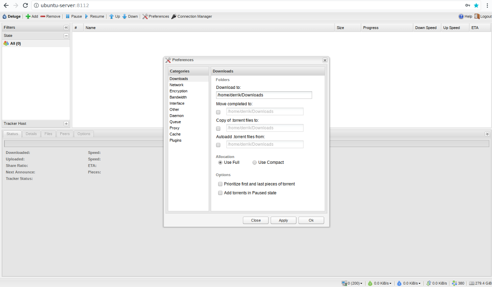The height and width of the screenshot is (287, 492).
Task: Sort torrents by Down Speed column
Action: coord(427,28)
